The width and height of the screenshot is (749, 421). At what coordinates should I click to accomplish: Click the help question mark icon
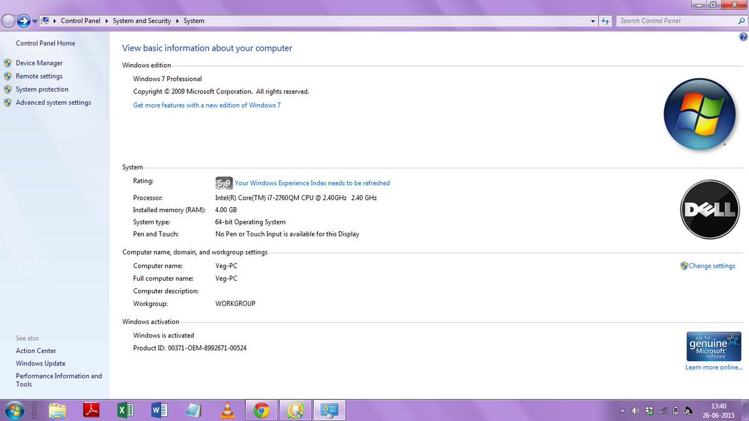(743, 37)
